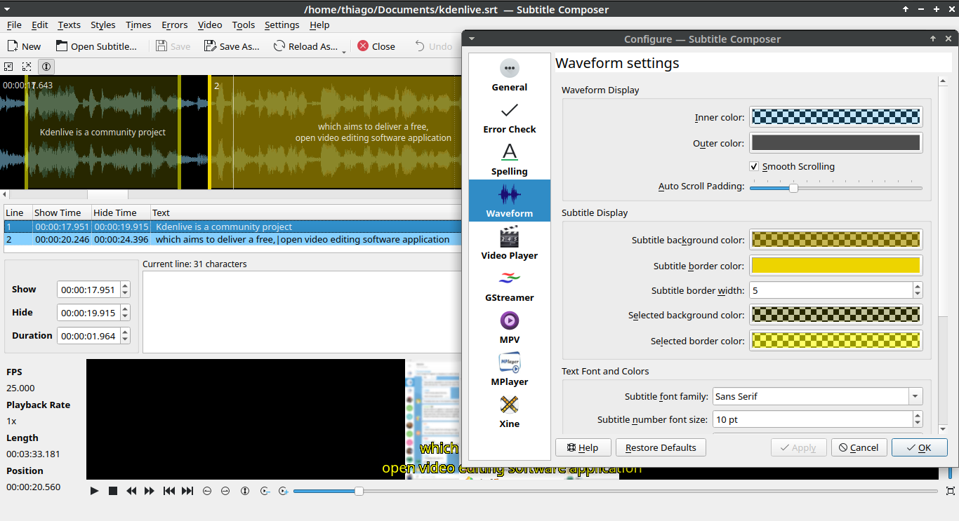Open the MPV backend settings

[510, 327]
